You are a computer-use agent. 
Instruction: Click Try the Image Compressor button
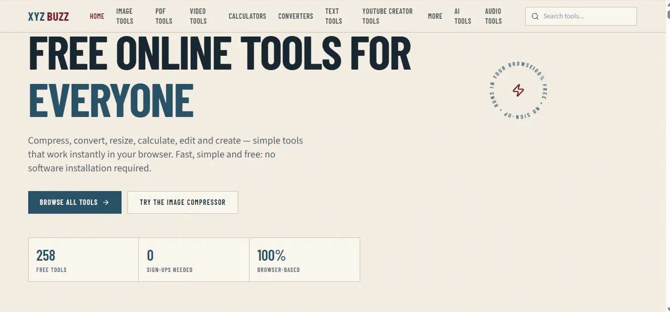(183, 202)
